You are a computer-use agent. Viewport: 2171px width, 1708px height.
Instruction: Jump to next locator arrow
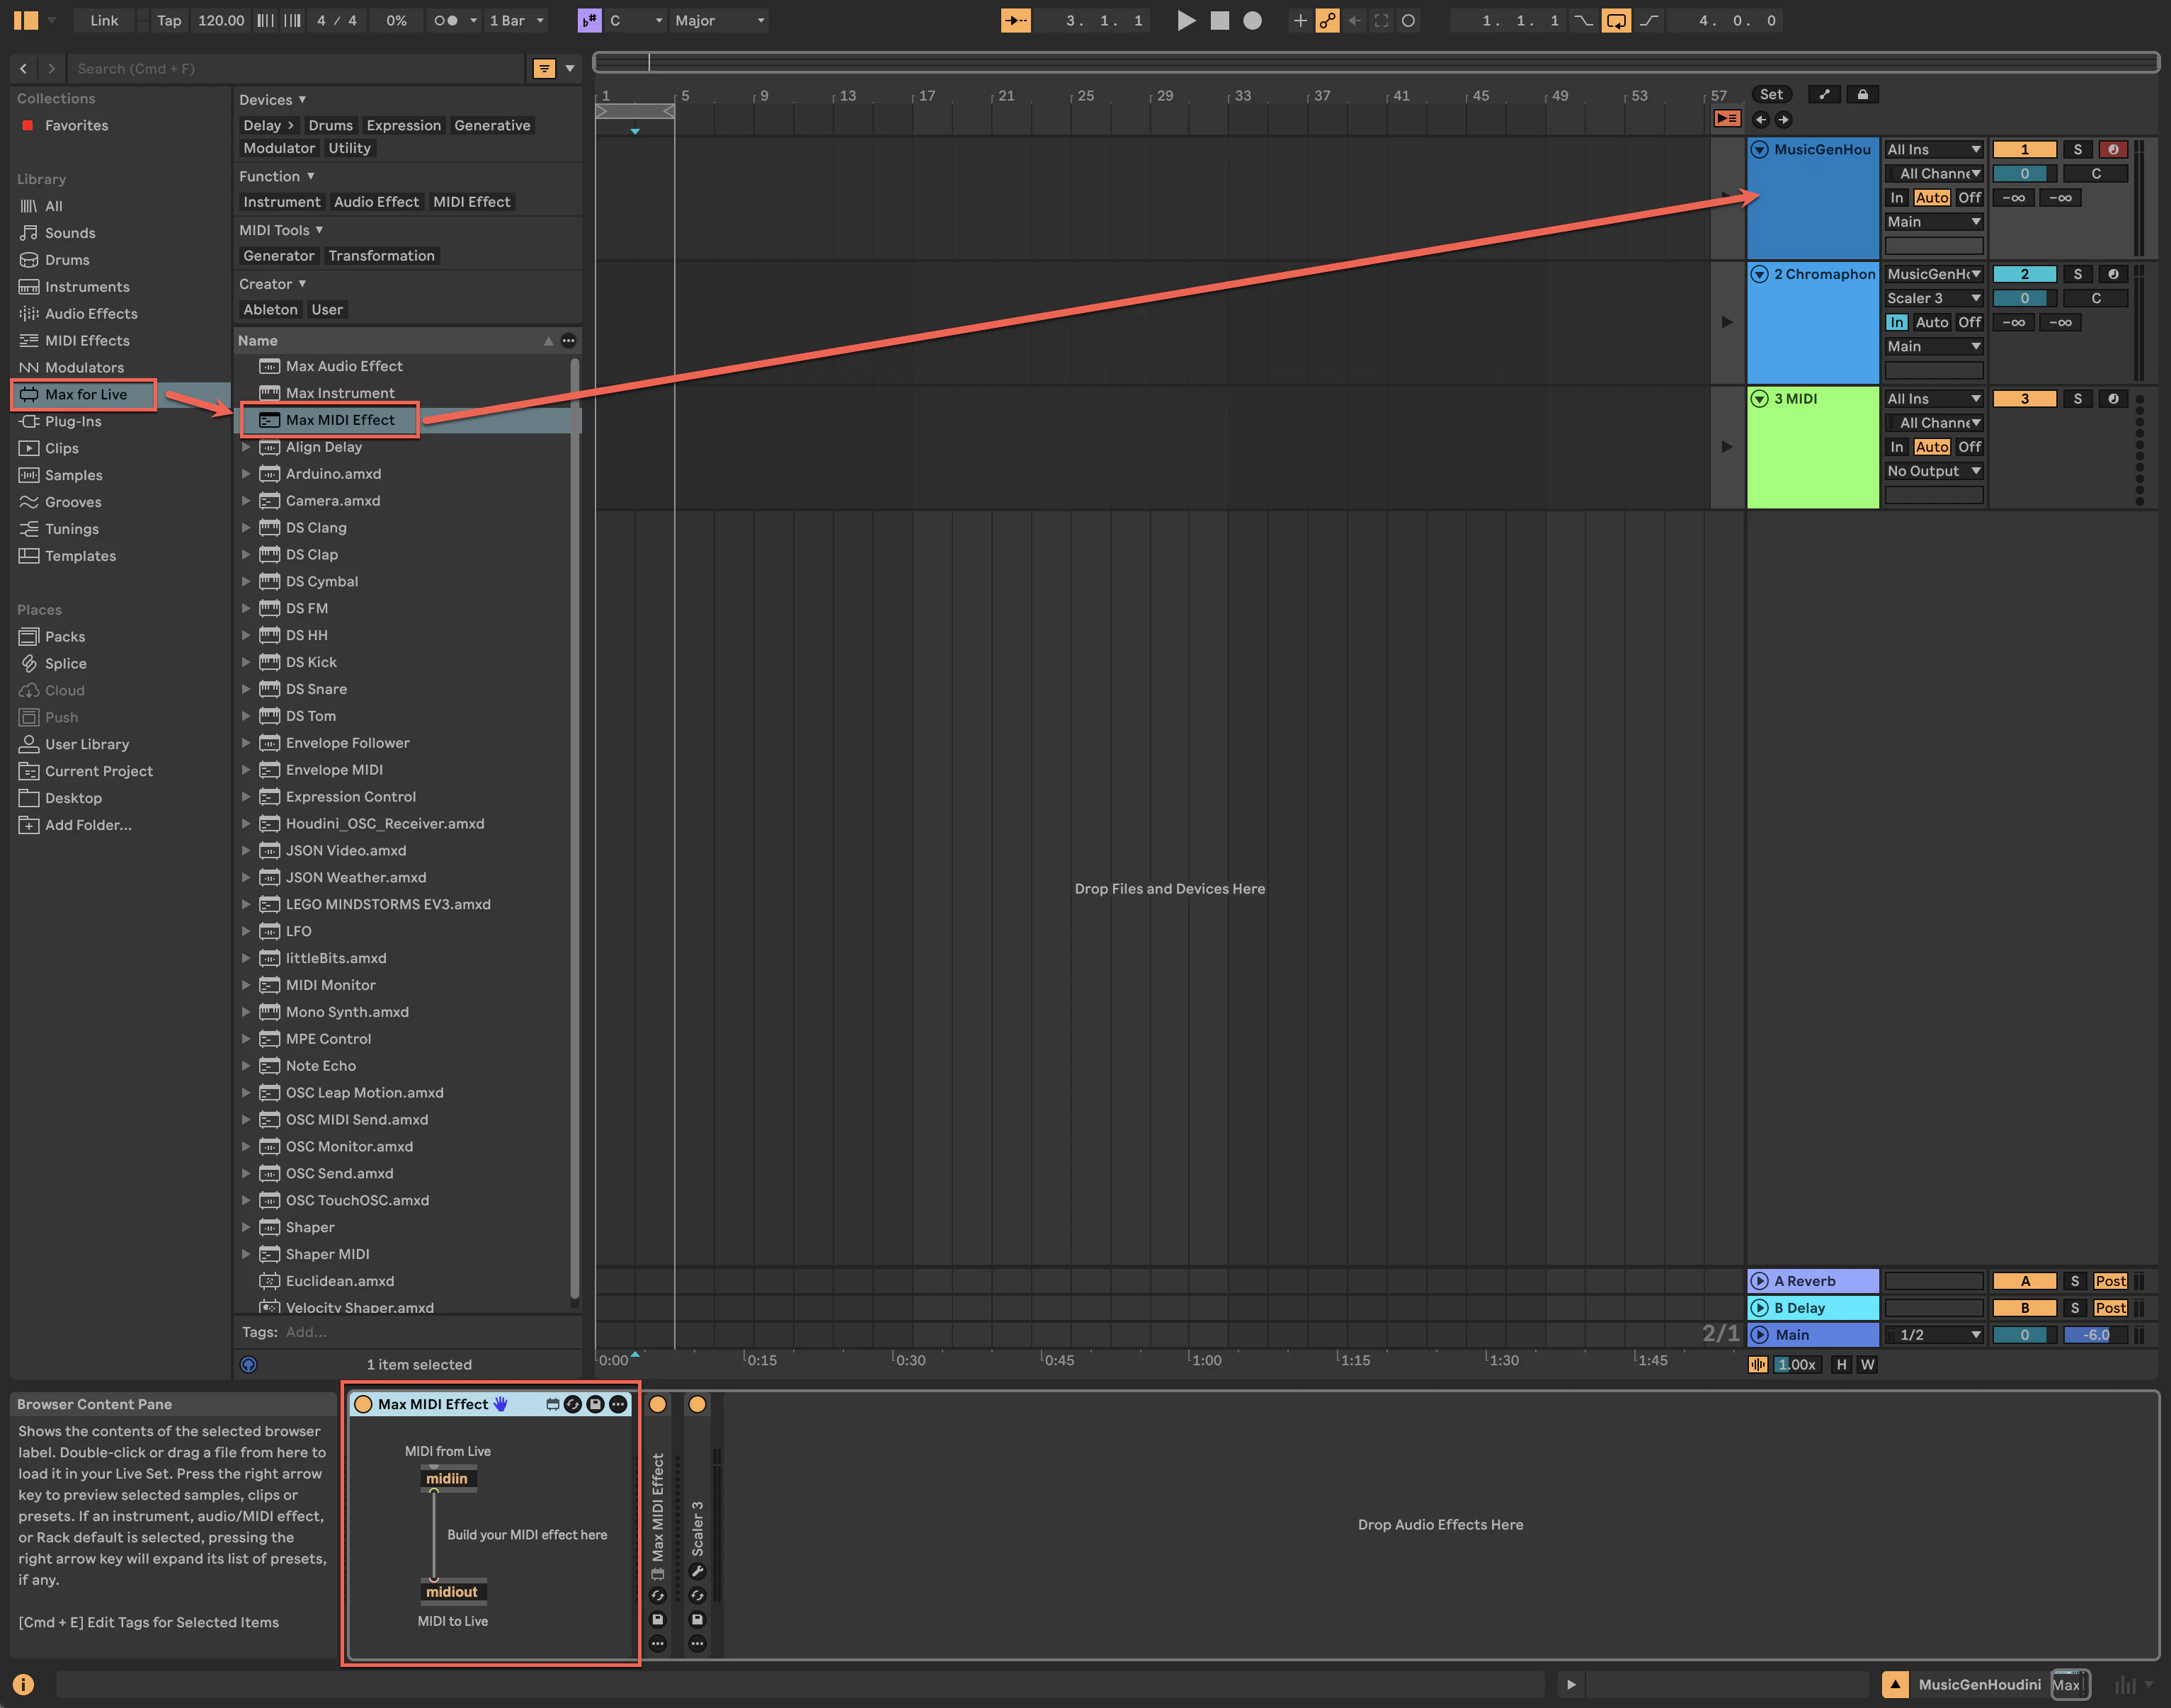pos(1783,119)
